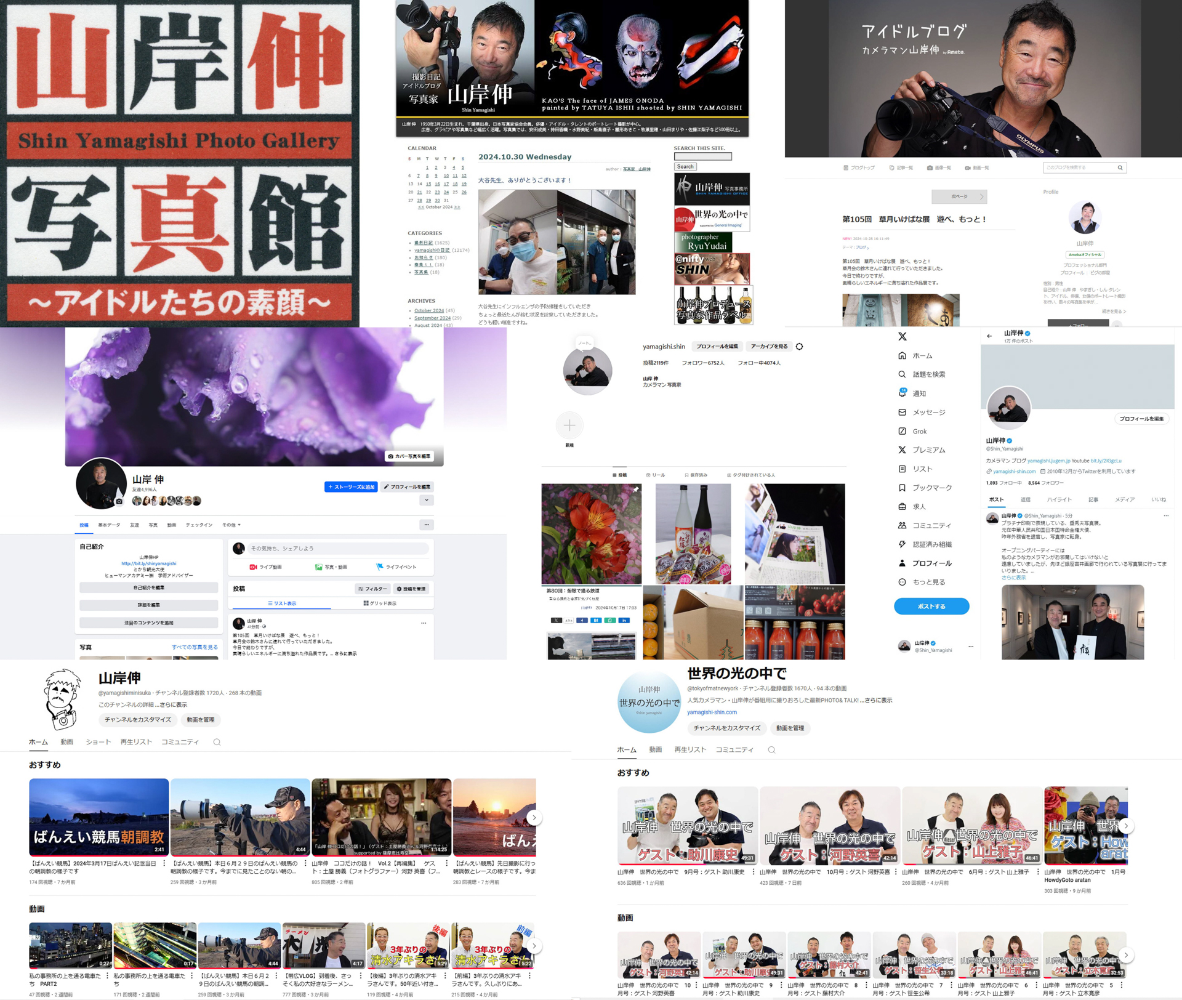Open the リール tab on Instagram
The height and width of the screenshot is (1000, 1182).
click(655, 475)
